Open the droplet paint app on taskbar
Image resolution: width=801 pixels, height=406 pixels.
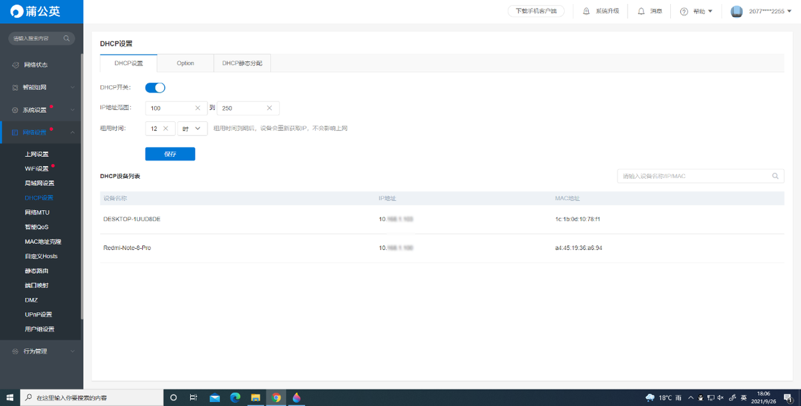297,397
